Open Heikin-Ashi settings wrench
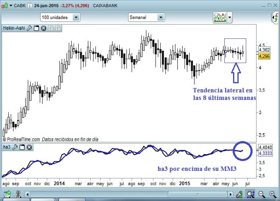Image resolution: width=280 pixels, height=201 pixels. point(29,28)
